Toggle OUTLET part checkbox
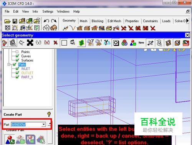 pyautogui.click(x=17, y=73)
